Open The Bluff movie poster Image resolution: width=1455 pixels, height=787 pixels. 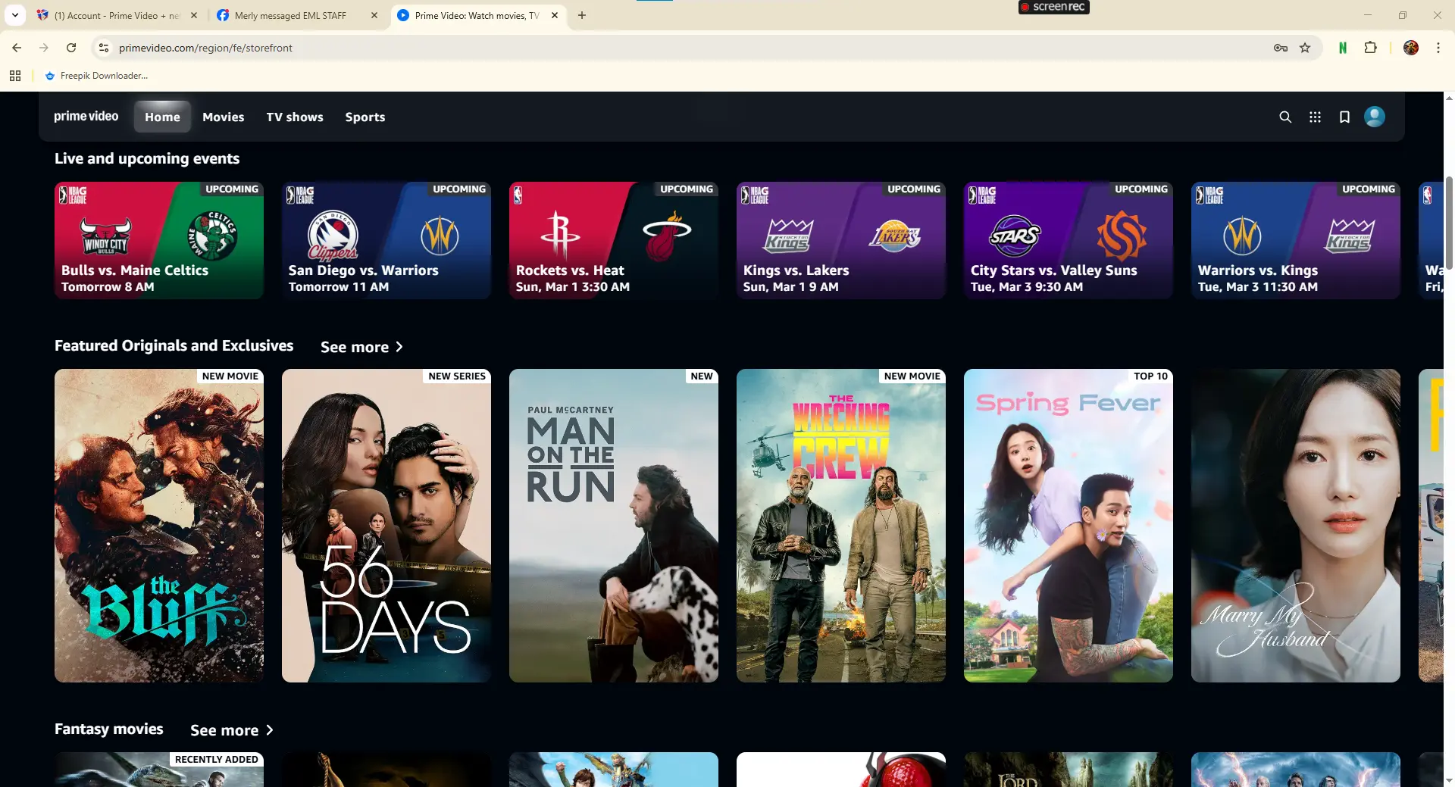pos(159,526)
